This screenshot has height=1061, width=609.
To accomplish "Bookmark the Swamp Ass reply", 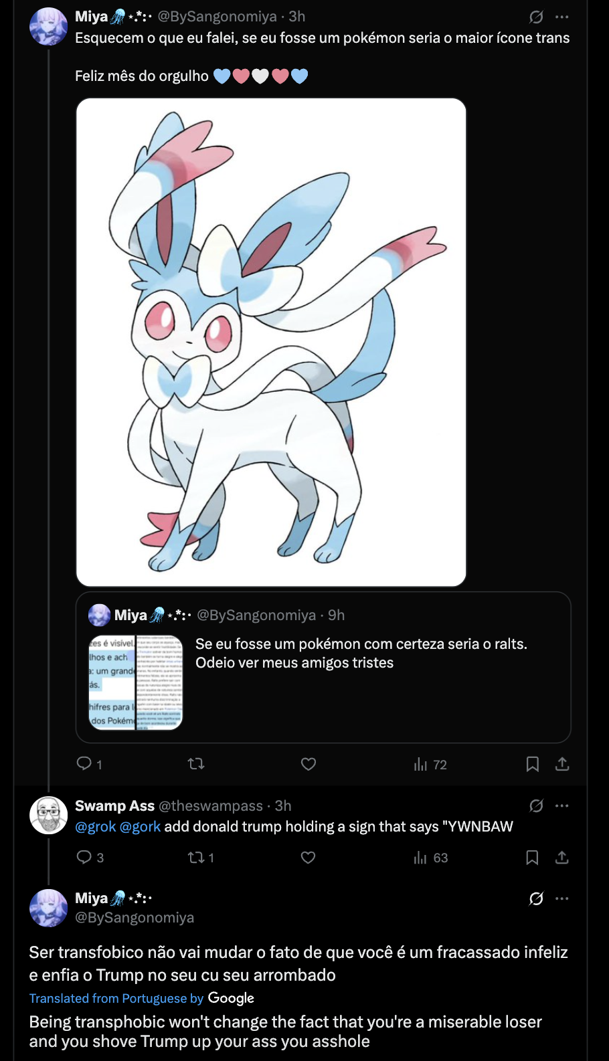I will click(533, 858).
